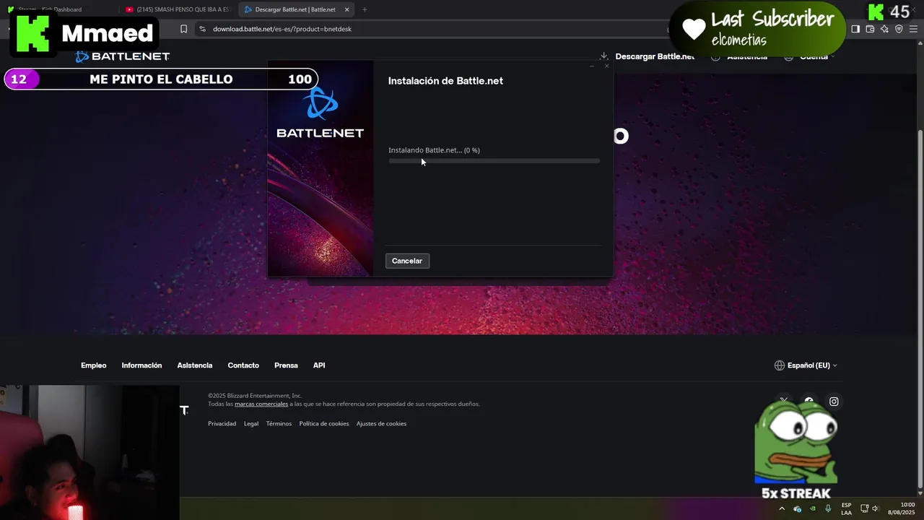924x520 pixels.
Task: Minimize the Battle.net installer window
Action: tap(592, 66)
